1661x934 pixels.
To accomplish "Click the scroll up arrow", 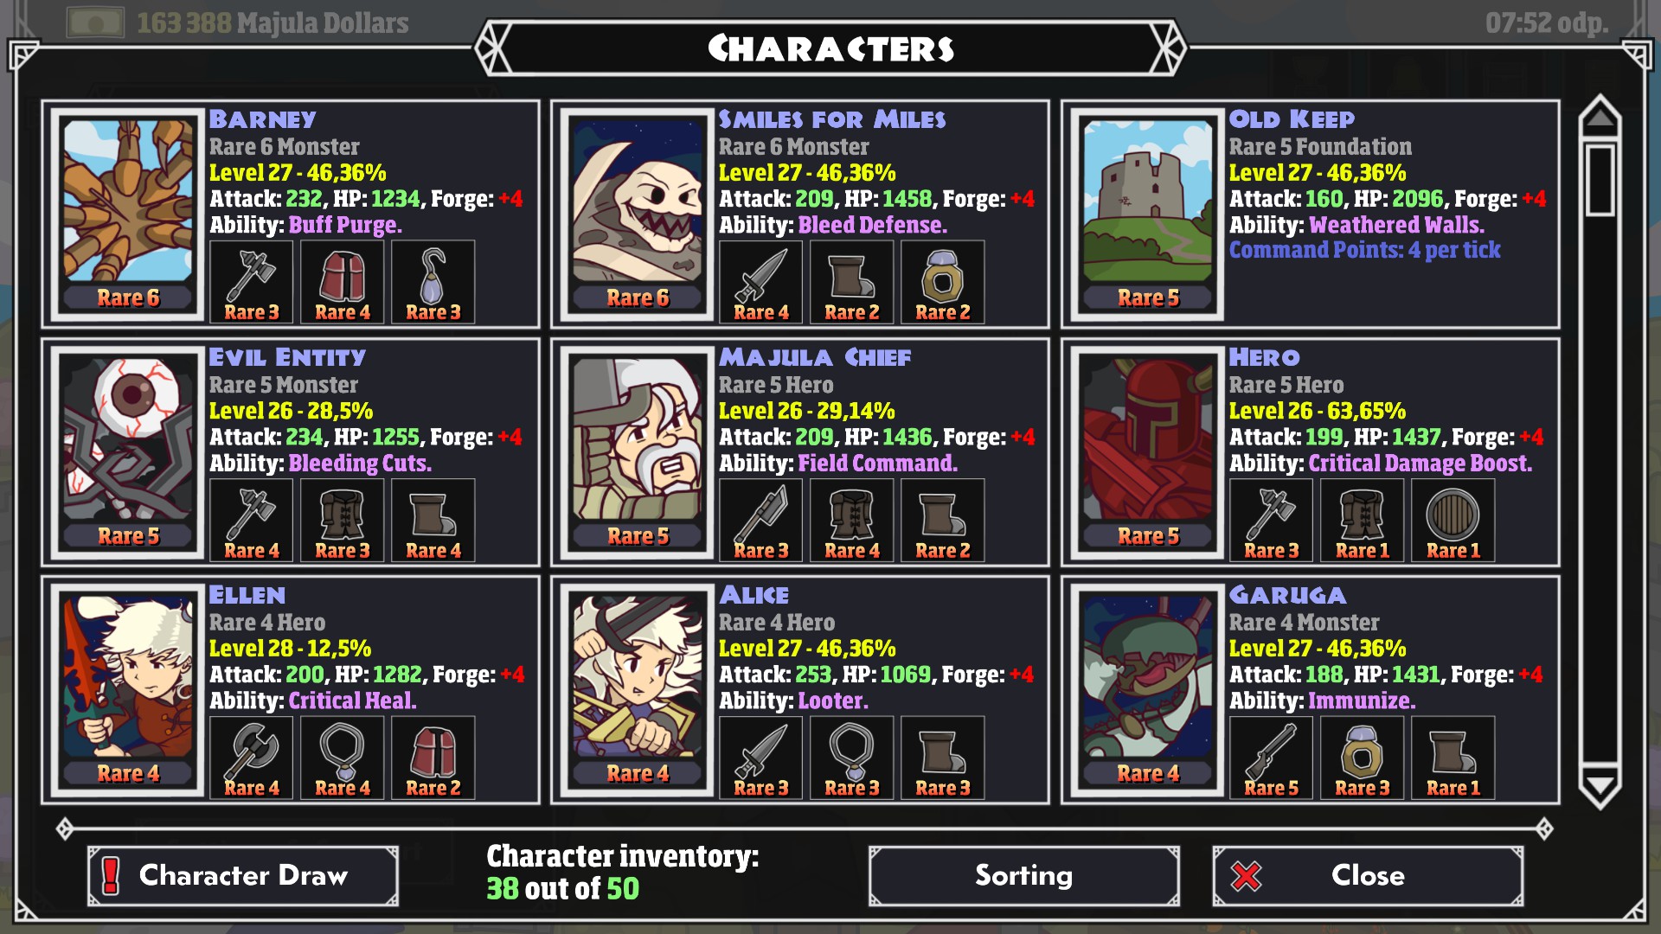I will tap(1600, 116).
